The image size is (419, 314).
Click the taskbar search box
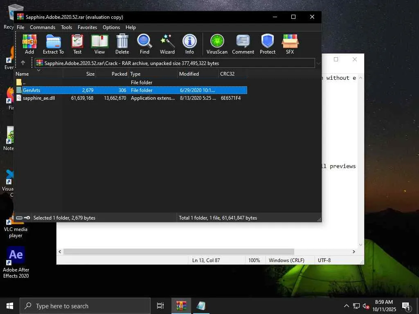point(85,306)
